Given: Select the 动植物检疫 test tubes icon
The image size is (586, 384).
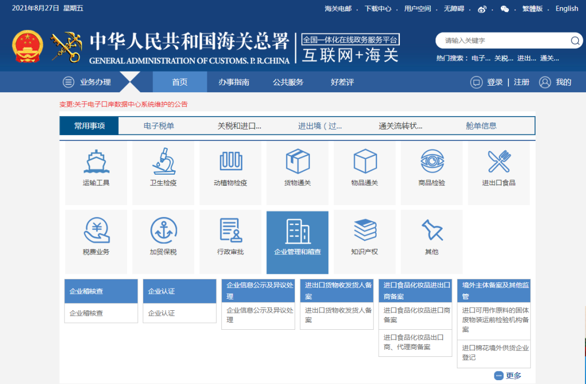Looking at the screenshot, I should tap(231, 161).
